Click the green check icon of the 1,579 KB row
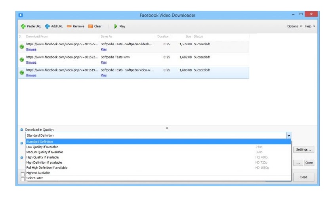 click(21, 46)
